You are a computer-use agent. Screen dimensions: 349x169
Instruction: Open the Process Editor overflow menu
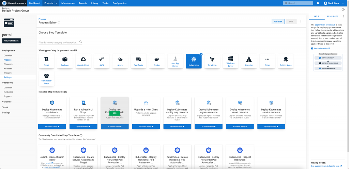click(301, 21)
